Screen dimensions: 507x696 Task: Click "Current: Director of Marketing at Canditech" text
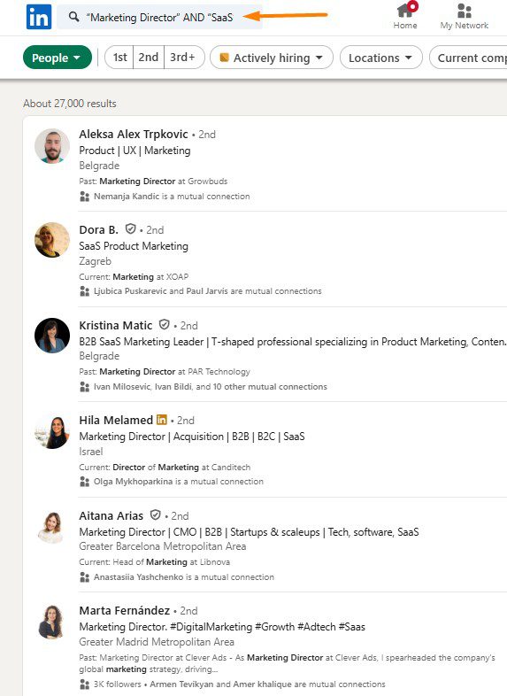pyautogui.click(x=165, y=467)
